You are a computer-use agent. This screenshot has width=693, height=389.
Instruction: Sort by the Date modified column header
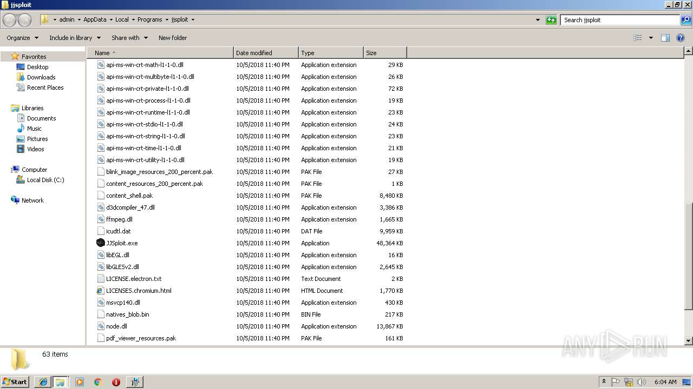[266, 53]
